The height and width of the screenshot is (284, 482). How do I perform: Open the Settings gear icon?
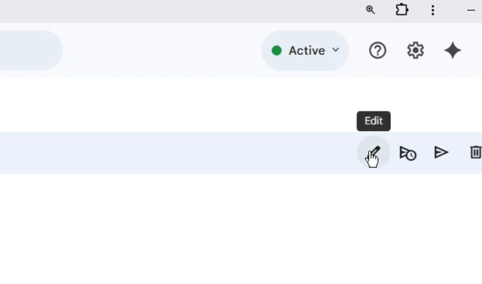[x=415, y=51]
